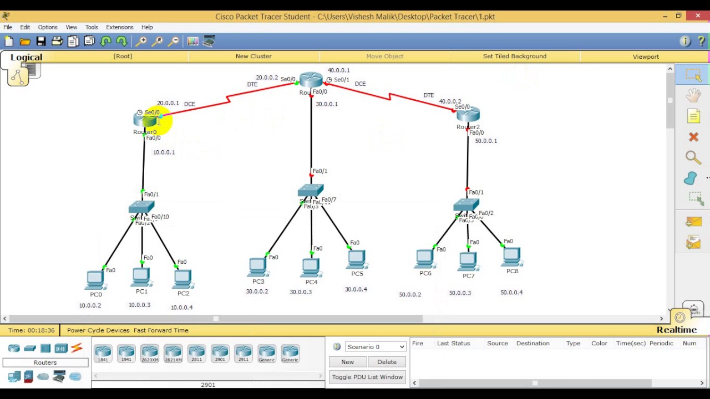Viewport: 710px width, 399px height.
Task: Open the Options menu
Action: point(48,27)
